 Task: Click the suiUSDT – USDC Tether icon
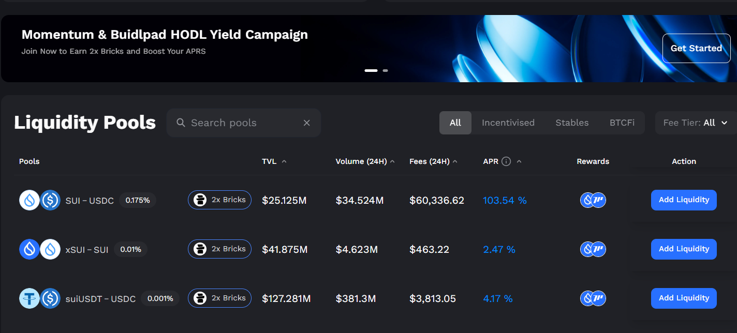pyautogui.click(x=30, y=298)
